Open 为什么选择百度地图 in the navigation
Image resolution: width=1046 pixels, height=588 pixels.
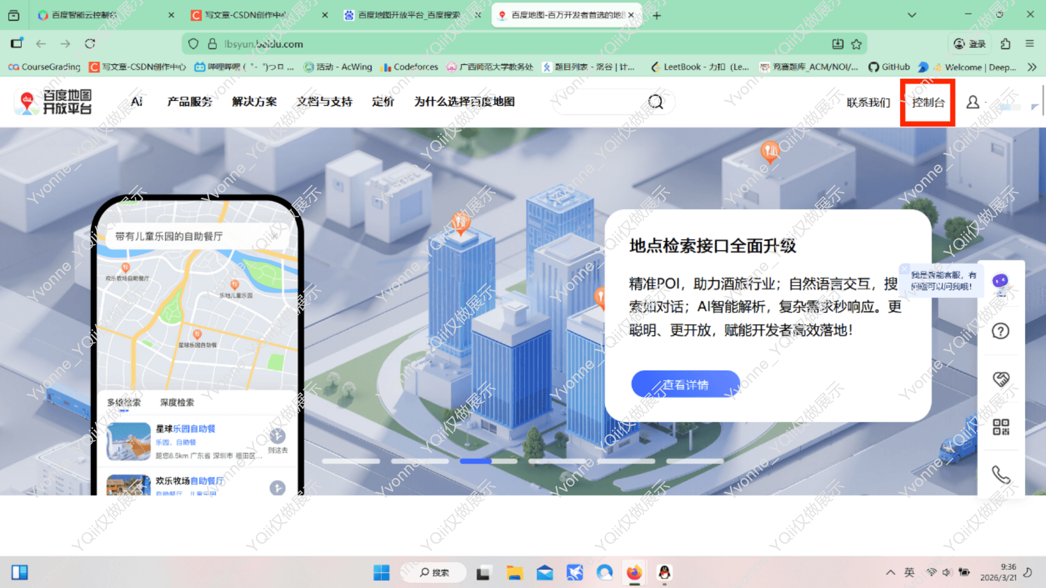[x=464, y=102]
